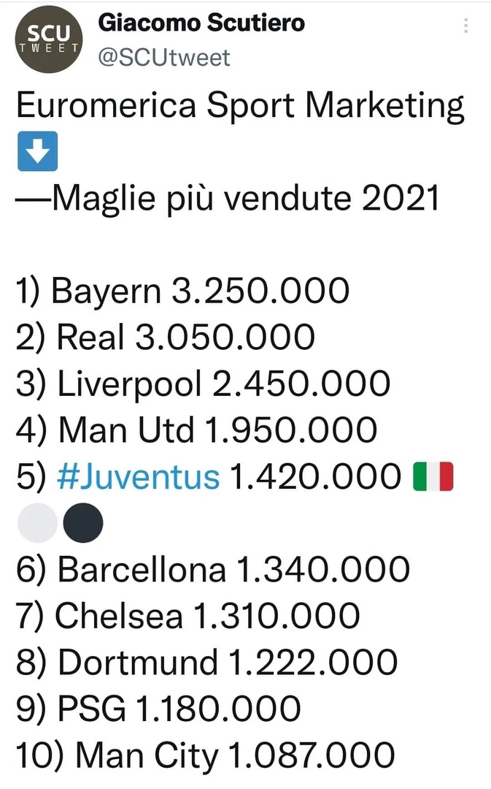The width and height of the screenshot is (491, 789).
Task: Open Giacomo Scutiero profile name
Action: 201,23
